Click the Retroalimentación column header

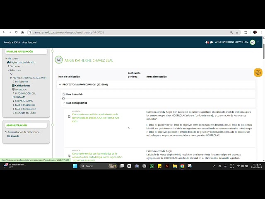pos(157,77)
